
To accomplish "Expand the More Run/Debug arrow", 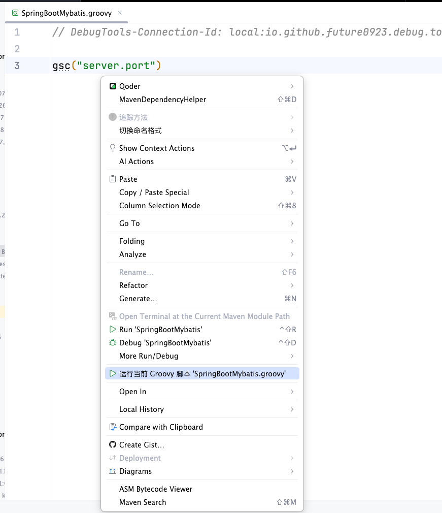I will (292, 356).
